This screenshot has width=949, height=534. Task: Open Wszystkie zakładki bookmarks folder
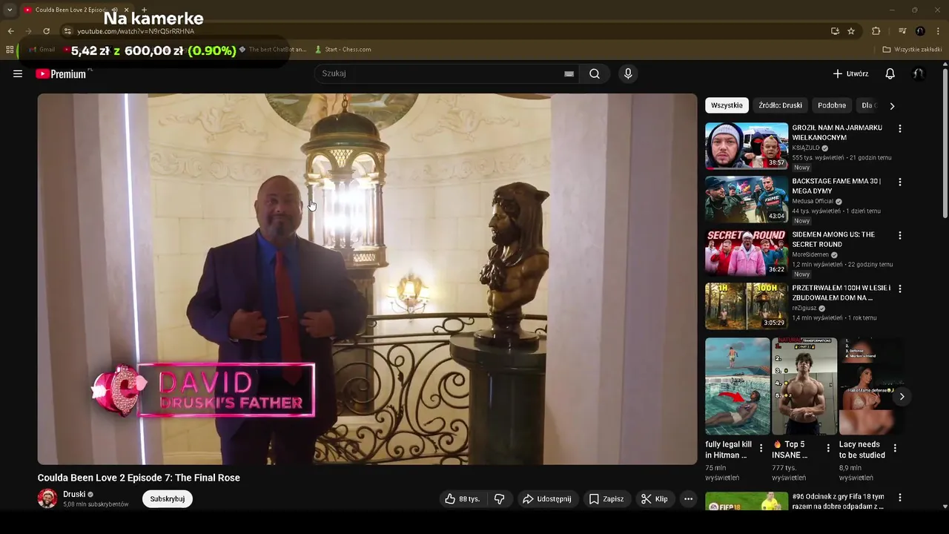(912, 50)
